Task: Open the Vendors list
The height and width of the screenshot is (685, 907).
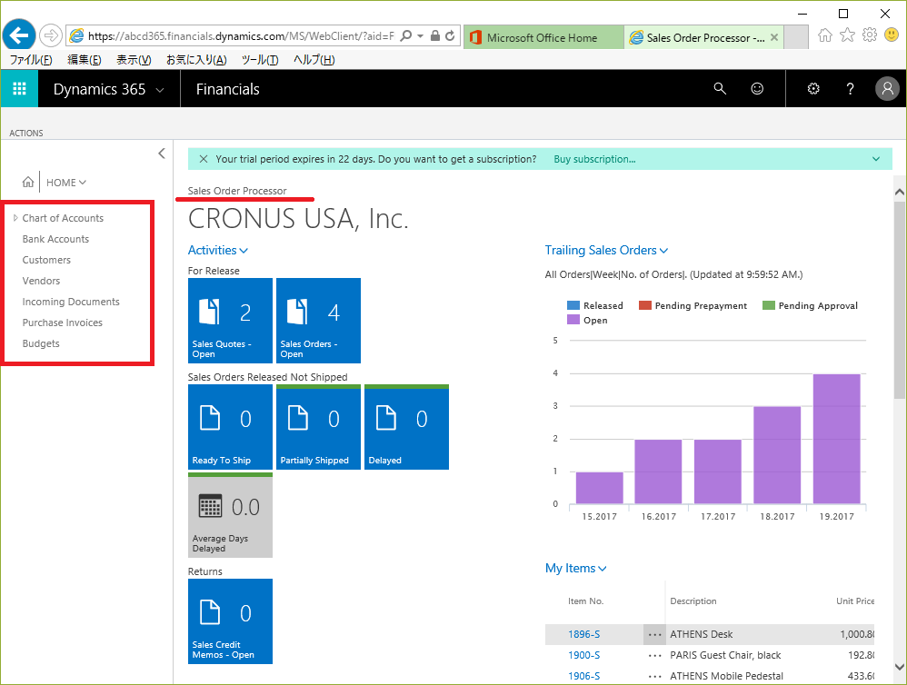Action: point(41,281)
